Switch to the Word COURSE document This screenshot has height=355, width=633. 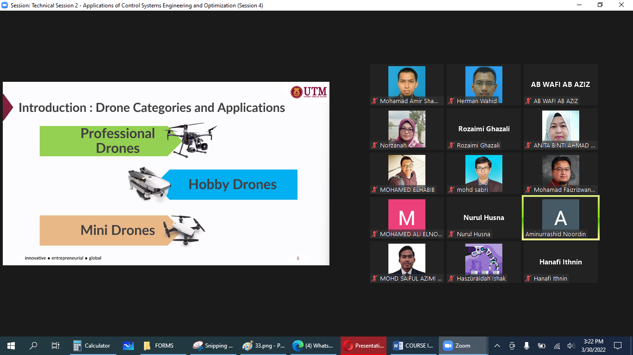point(413,345)
